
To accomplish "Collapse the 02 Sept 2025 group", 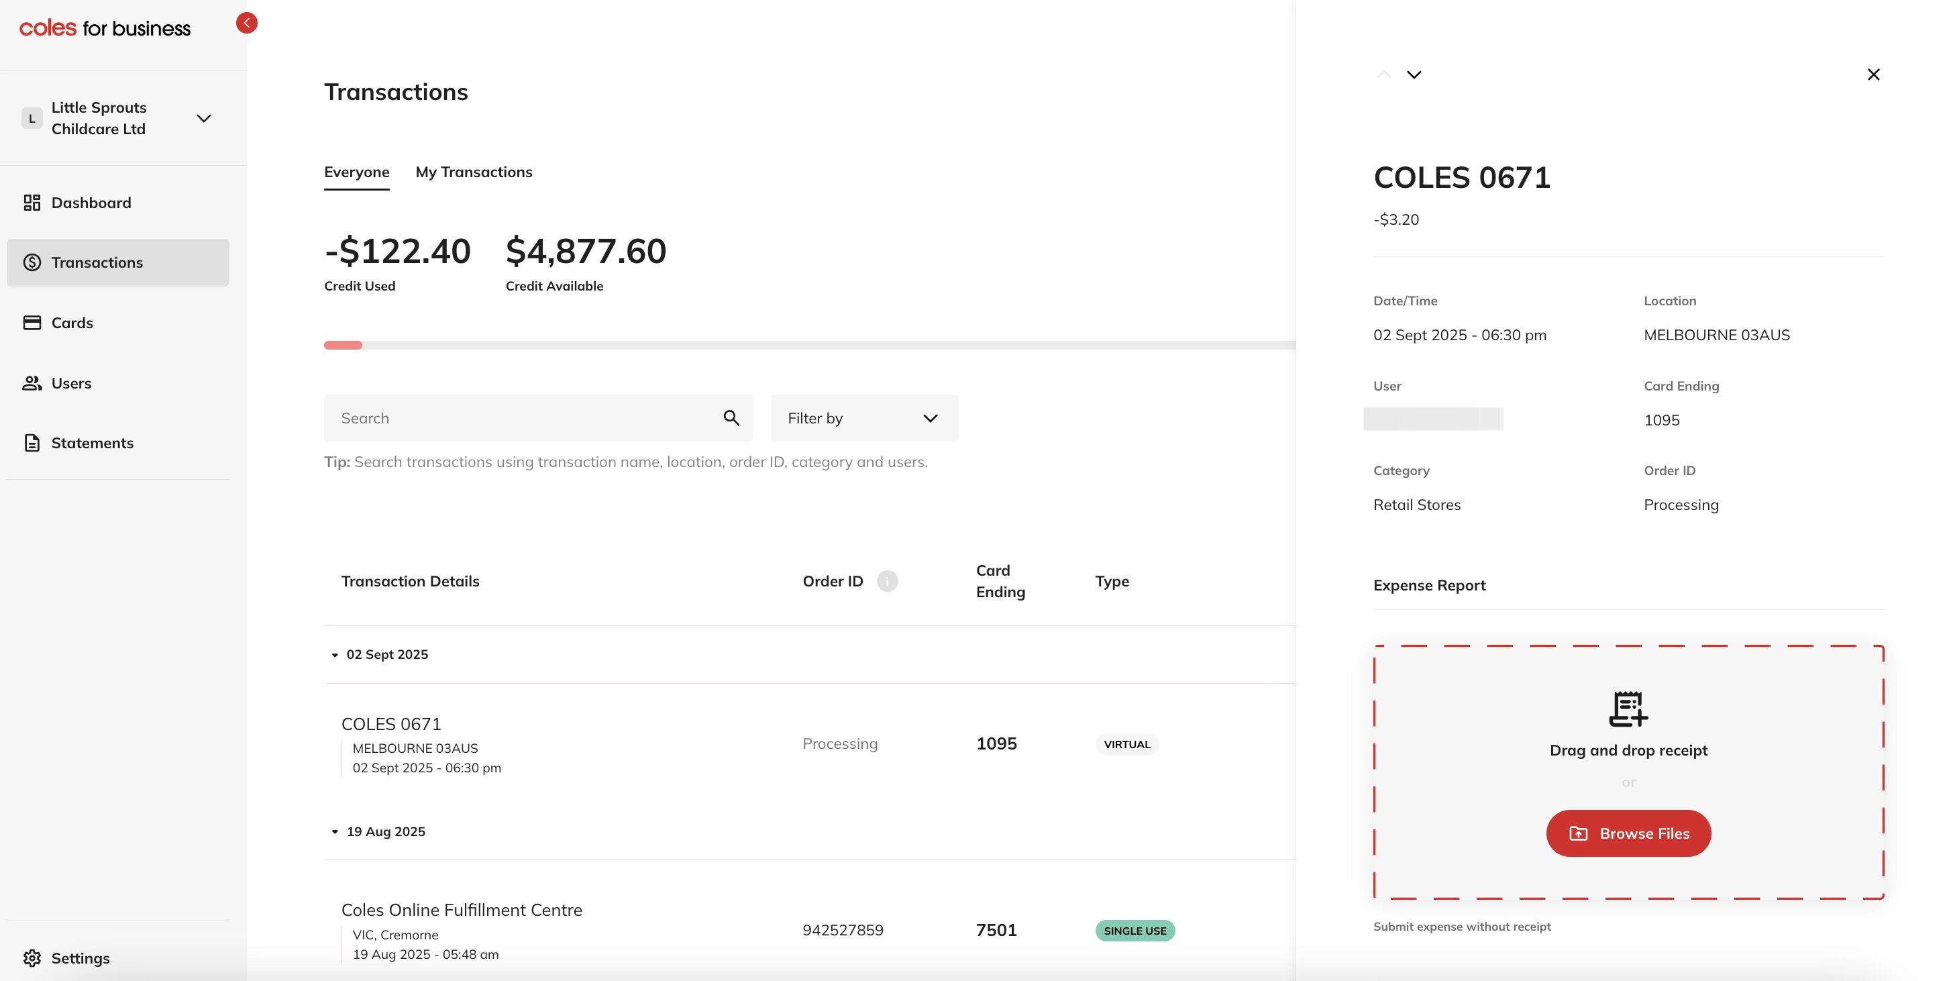I will (335, 654).
